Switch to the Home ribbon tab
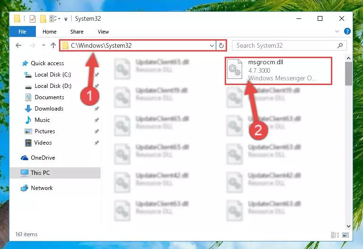Viewport: 363px width, 249px height. pos(49,32)
